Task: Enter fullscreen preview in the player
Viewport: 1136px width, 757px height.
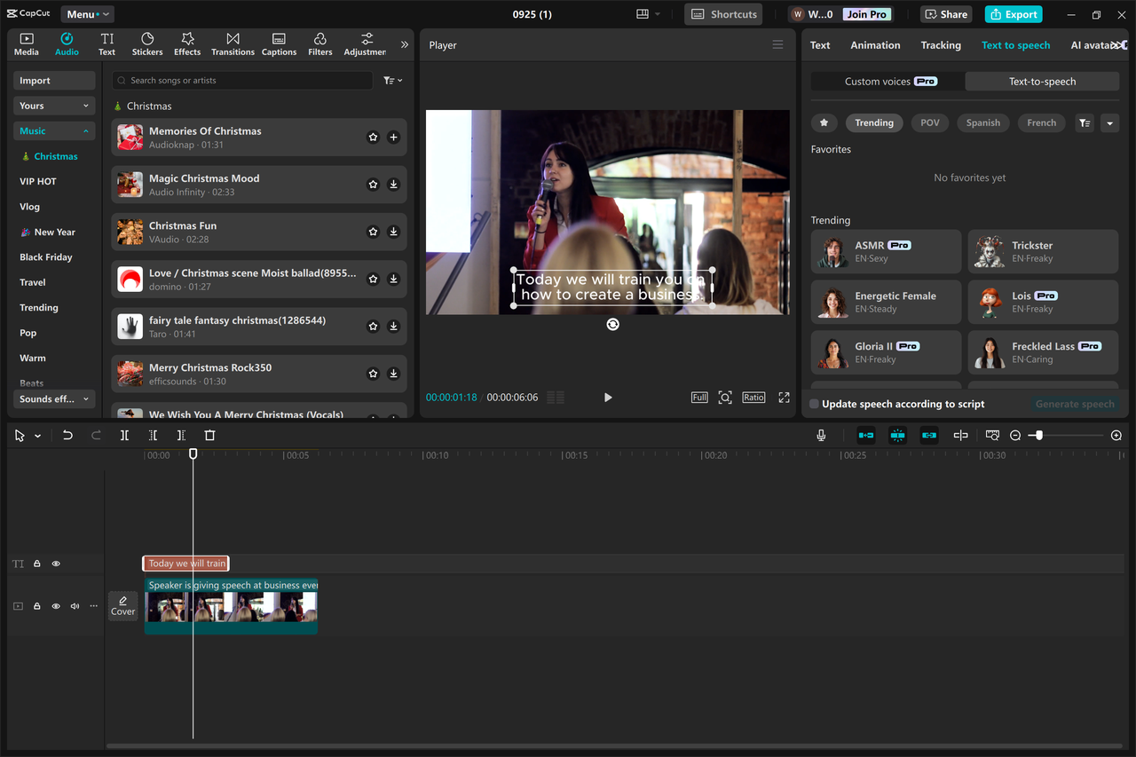Action: 784,398
